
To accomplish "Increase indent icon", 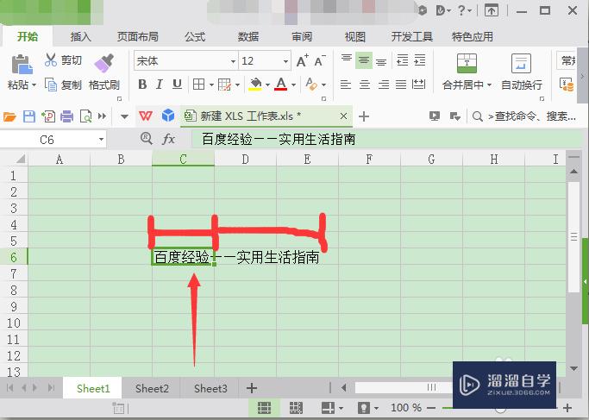I will pos(420,60).
